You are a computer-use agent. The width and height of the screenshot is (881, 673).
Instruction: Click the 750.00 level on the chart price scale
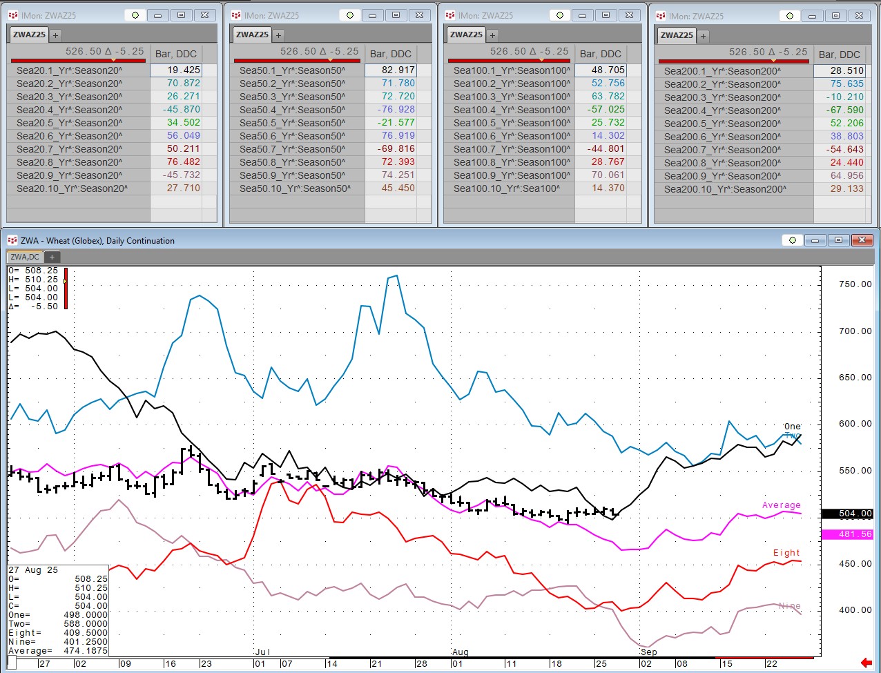[855, 284]
